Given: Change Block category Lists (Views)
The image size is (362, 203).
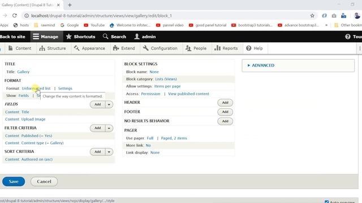Looking at the screenshot, I should point(166,79).
